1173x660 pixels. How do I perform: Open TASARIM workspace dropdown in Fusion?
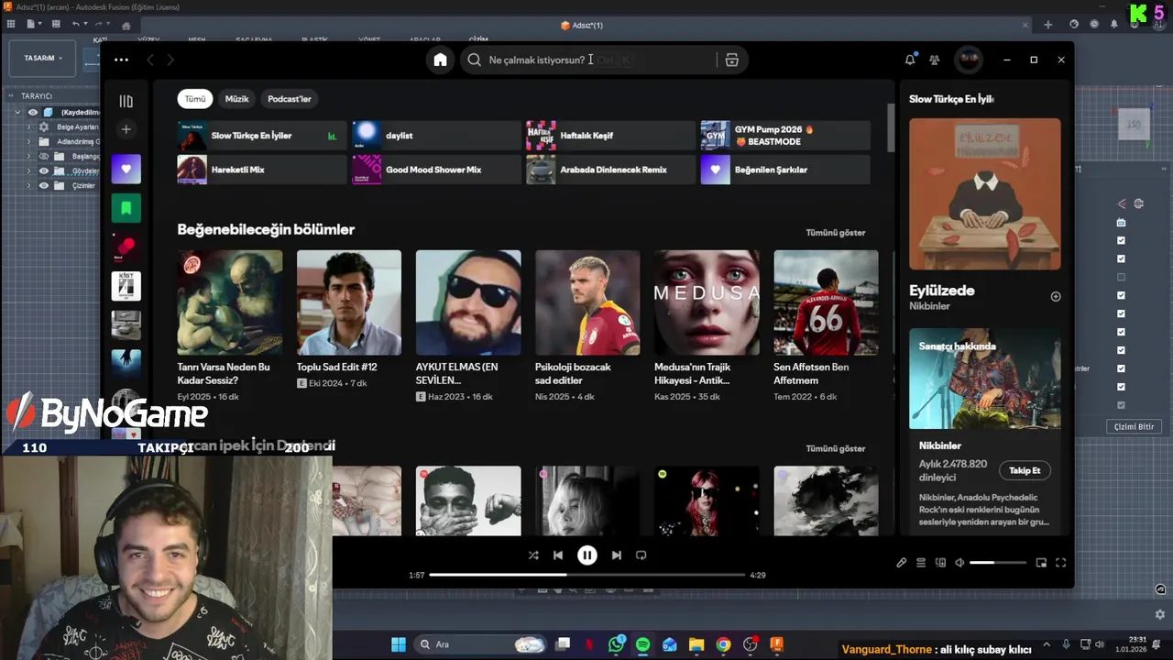pos(44,58)
